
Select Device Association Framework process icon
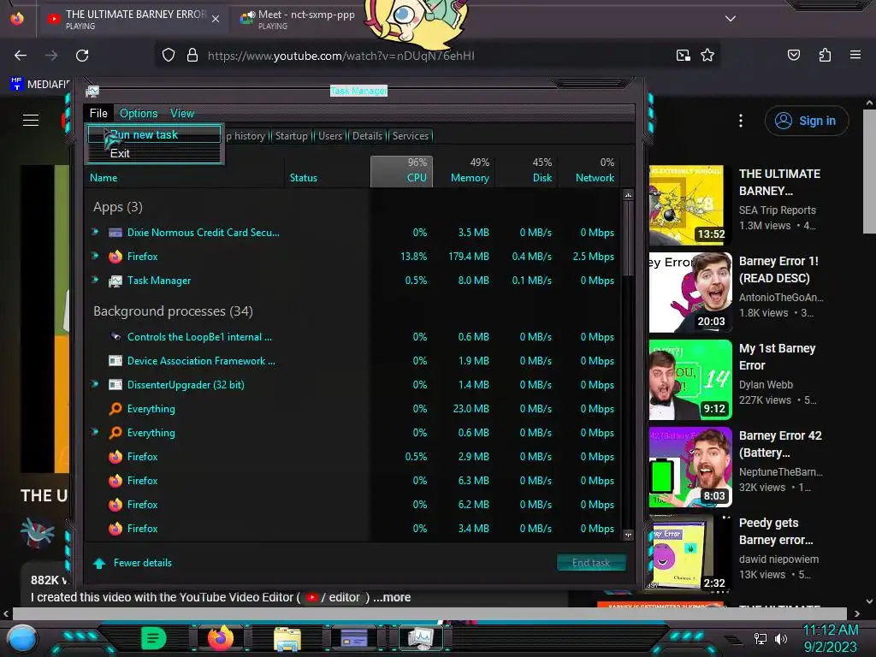(115, 361)
